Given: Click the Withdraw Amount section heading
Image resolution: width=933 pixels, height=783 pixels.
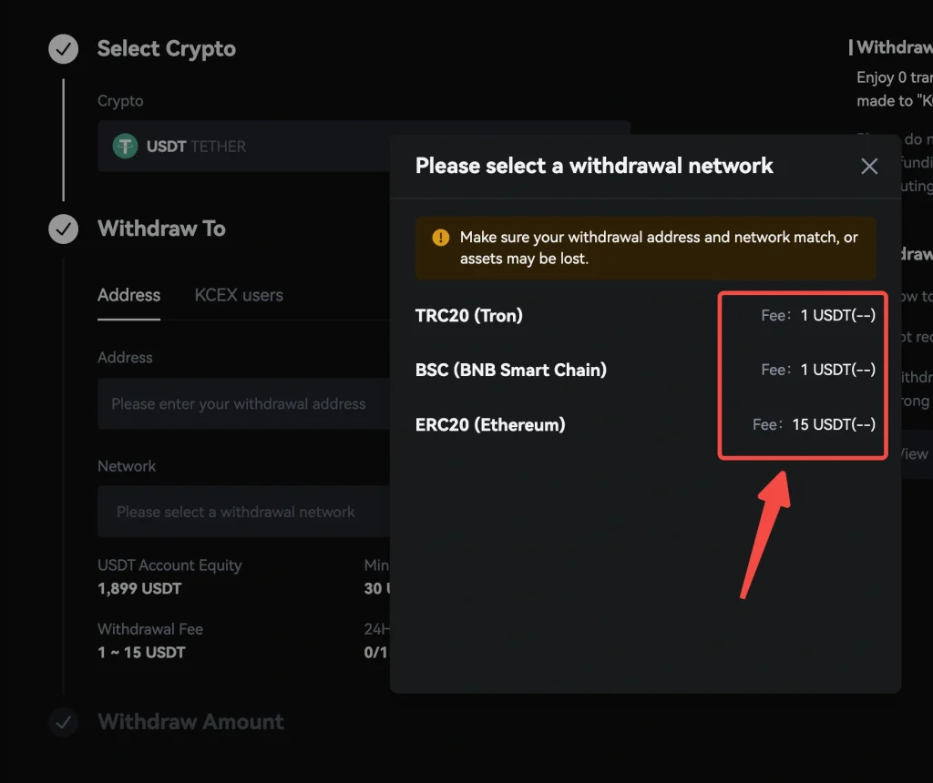Looking at the screenshot, I should [x=190, y=722].
